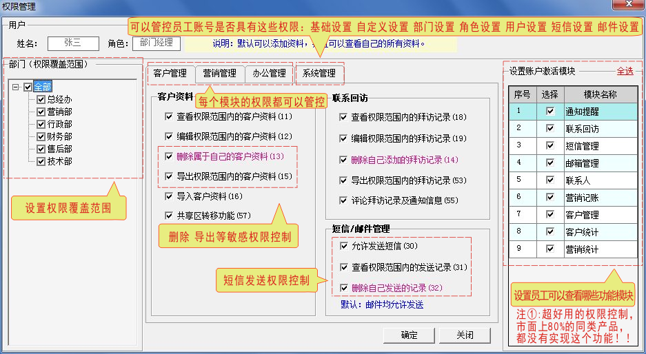Click the 序号 column header
The image size is (646, 354).
click(x=522, y=94)
